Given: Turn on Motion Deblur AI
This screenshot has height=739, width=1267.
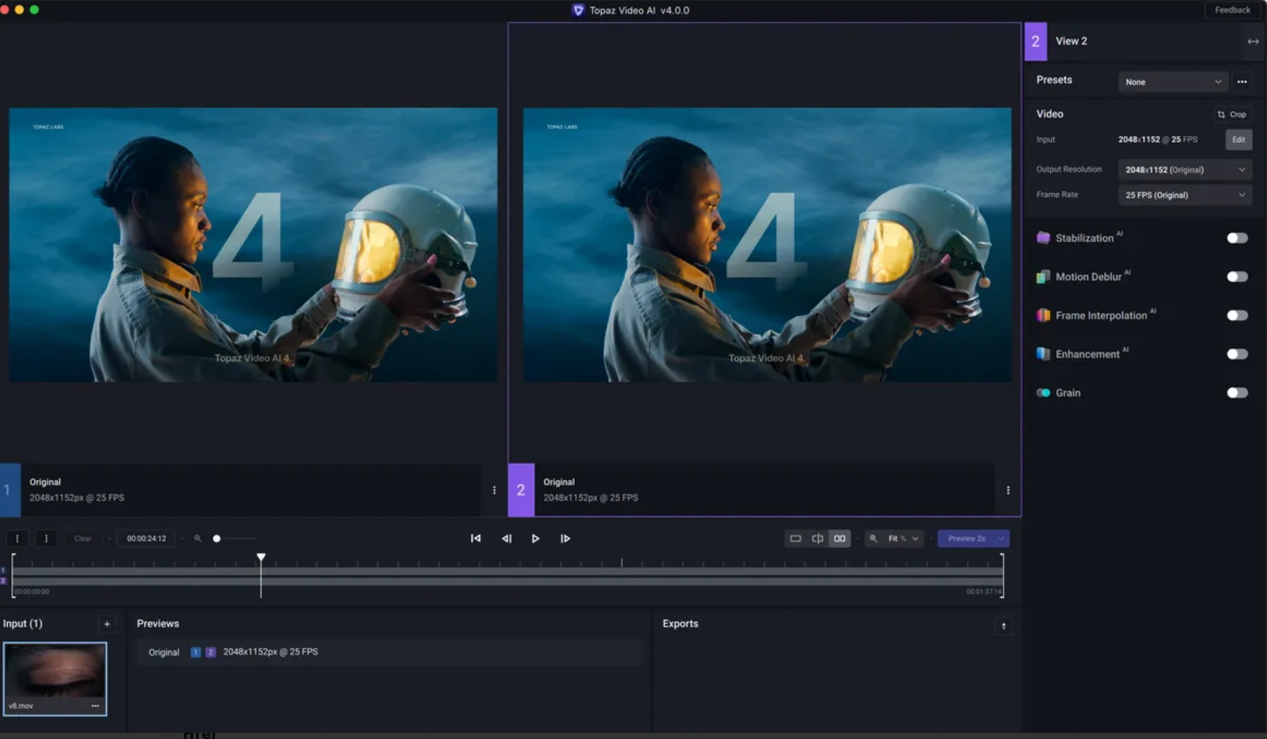Looking at the screenshot, I should pyautogui.click(x=1237, y=276).
